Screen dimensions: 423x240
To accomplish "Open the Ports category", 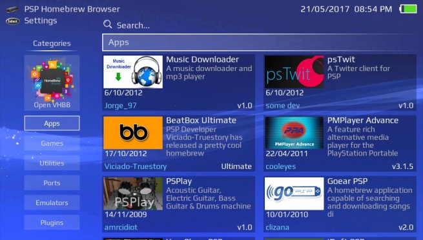I will coord(52,183).
